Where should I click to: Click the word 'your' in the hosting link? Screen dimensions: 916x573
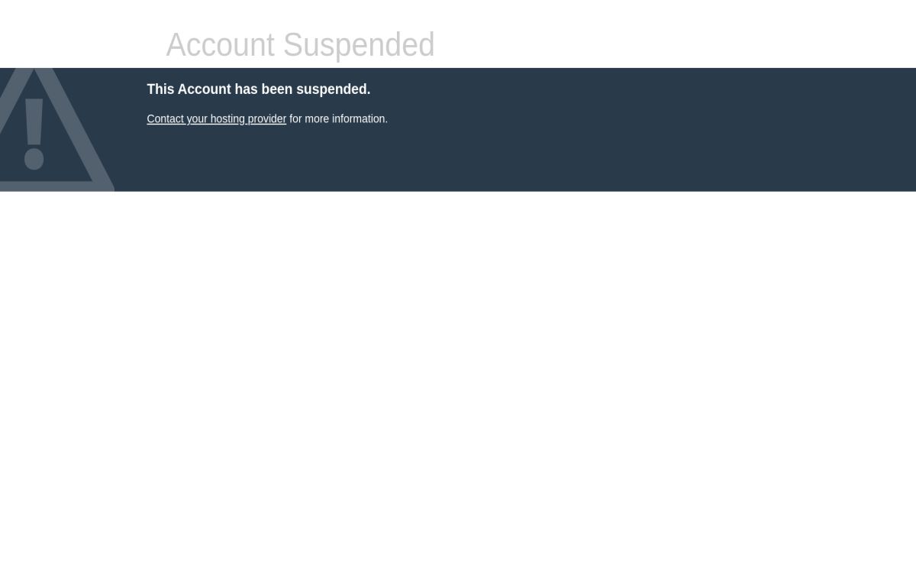coord(197,119)
